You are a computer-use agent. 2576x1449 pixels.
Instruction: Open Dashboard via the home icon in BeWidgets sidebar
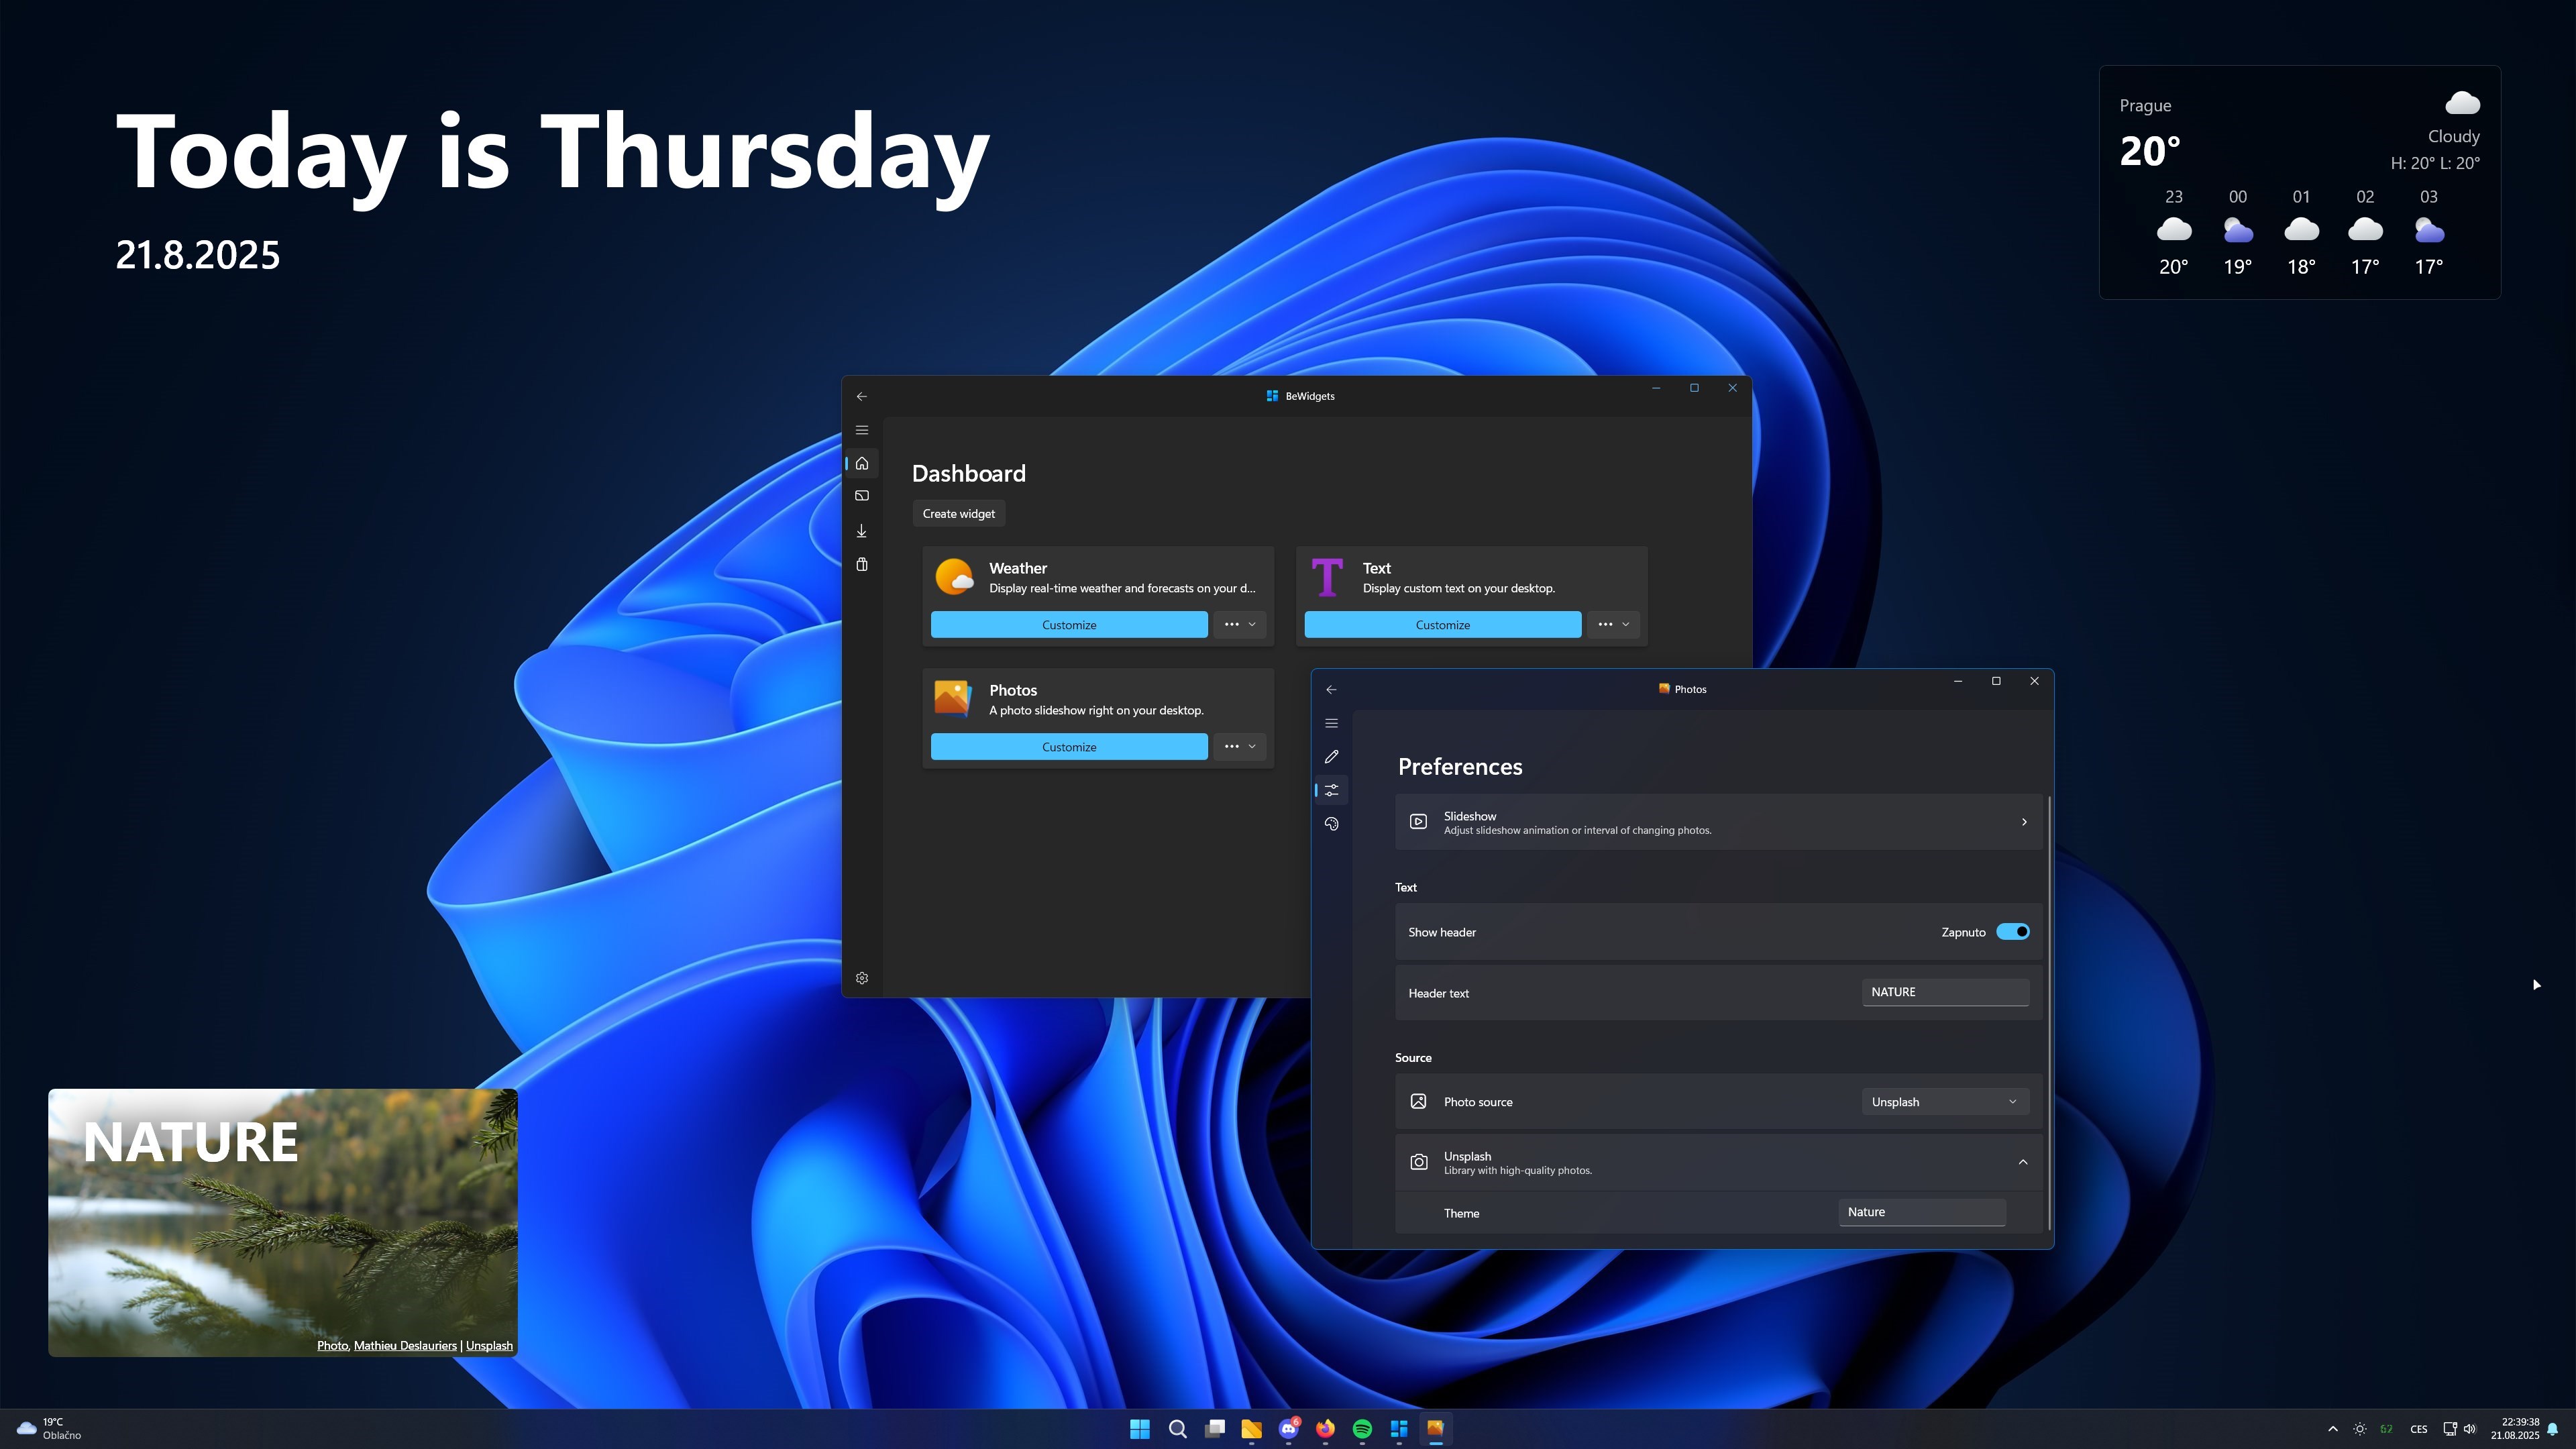(x=862, y=463)
